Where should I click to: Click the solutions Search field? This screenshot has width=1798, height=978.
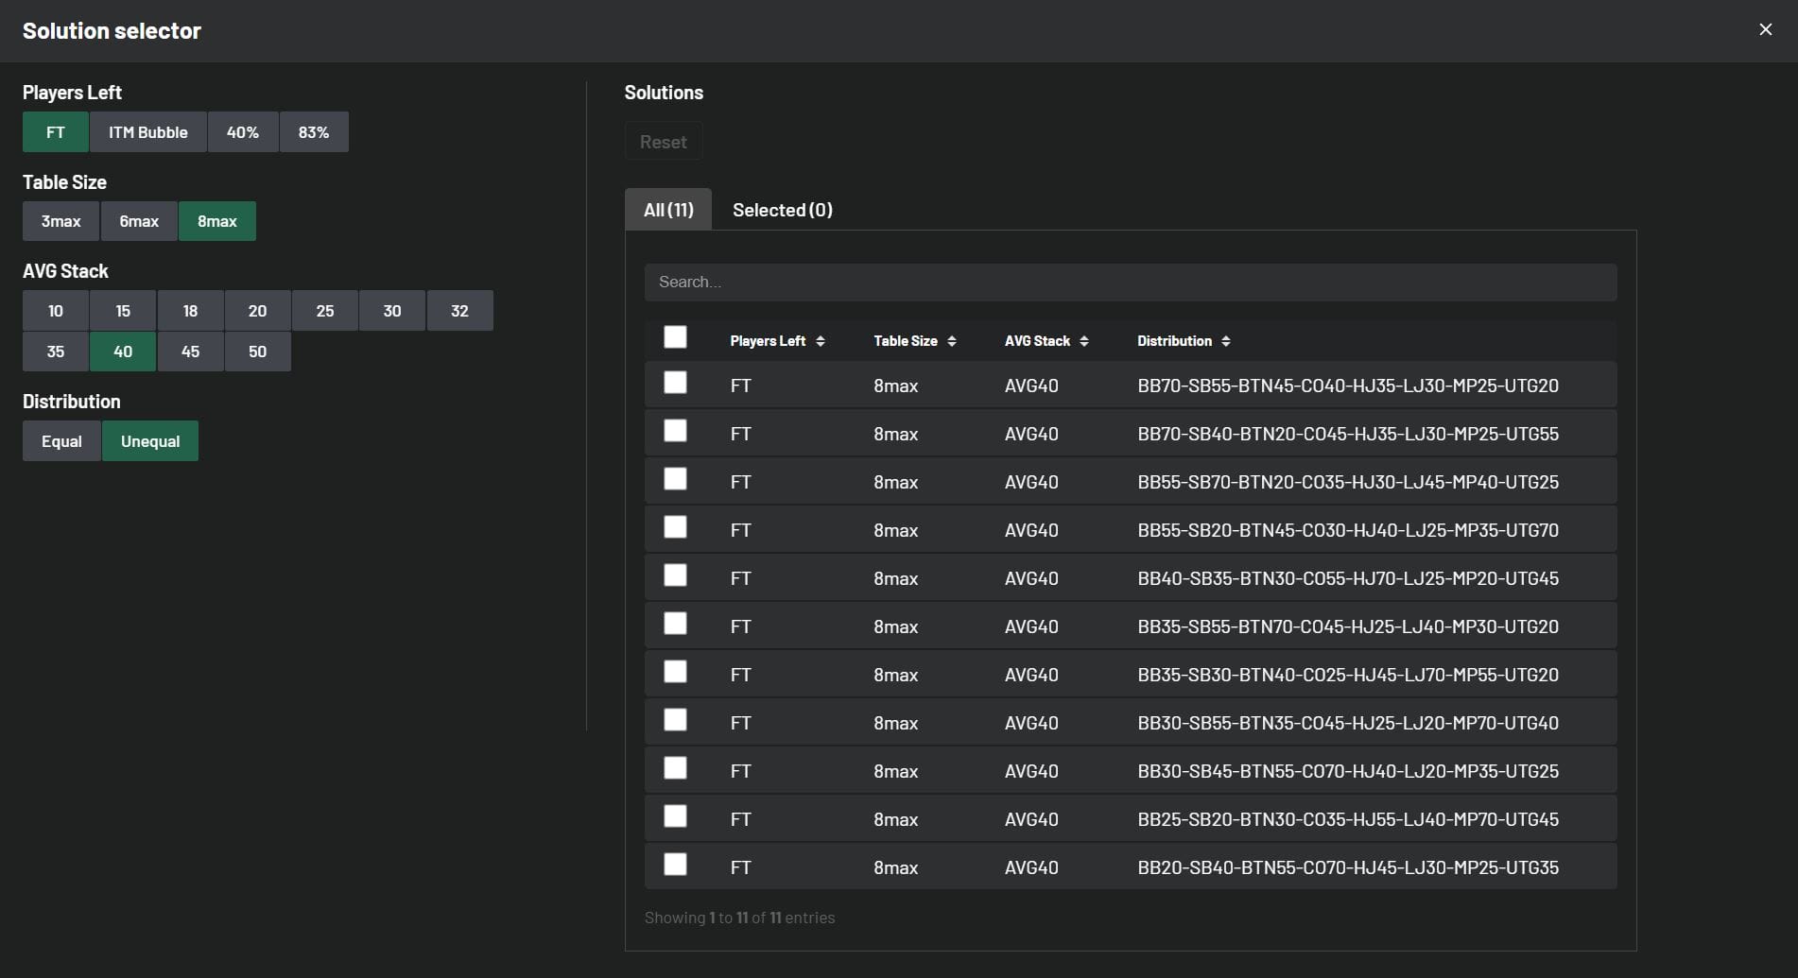click(1130, 283)
